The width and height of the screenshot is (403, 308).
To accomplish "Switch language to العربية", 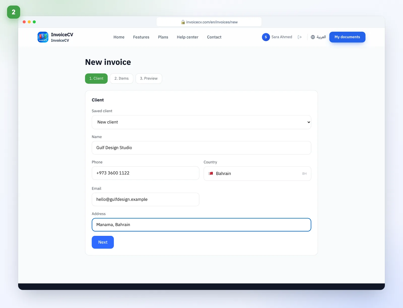I will pyautogui.click(x=321, y=37).
